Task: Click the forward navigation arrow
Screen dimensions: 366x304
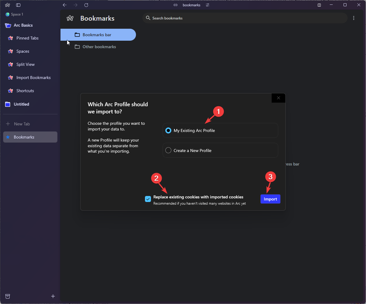Action: click(75, 5)
